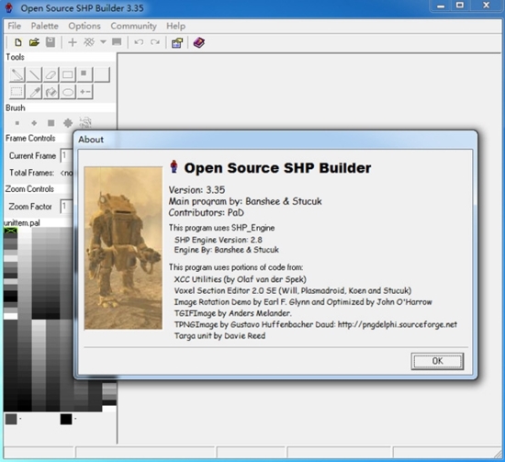
Task: Click the black background color box
Action: (66, 419)
